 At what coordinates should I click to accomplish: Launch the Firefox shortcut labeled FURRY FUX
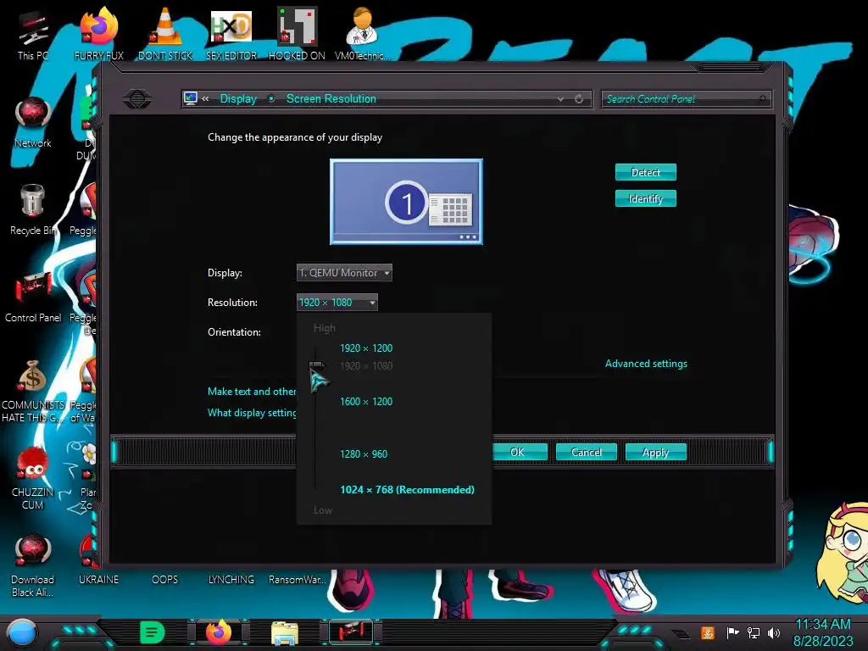click(x=98, y=34)
